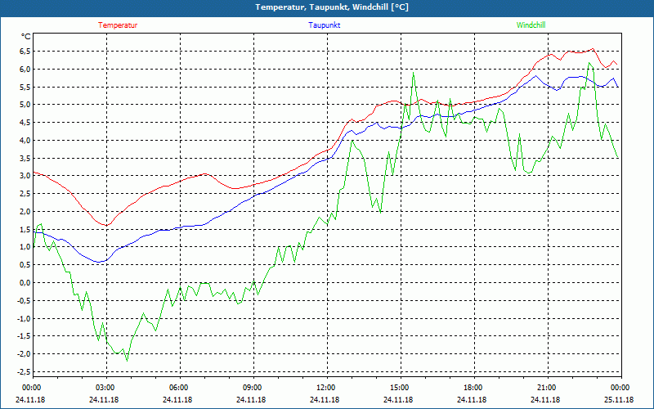Viewport: 654px width, 409px height.
Task: Click the 21:00 time axis label
Action: [548, 388]
